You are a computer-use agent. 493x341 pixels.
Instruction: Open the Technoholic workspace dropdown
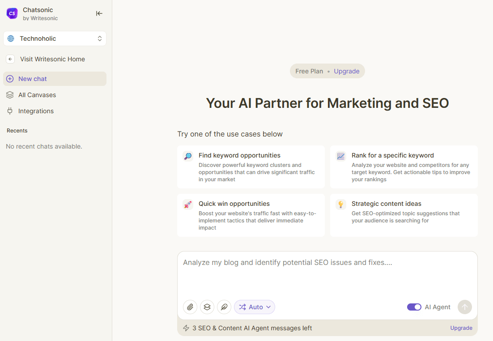(55, 38)
